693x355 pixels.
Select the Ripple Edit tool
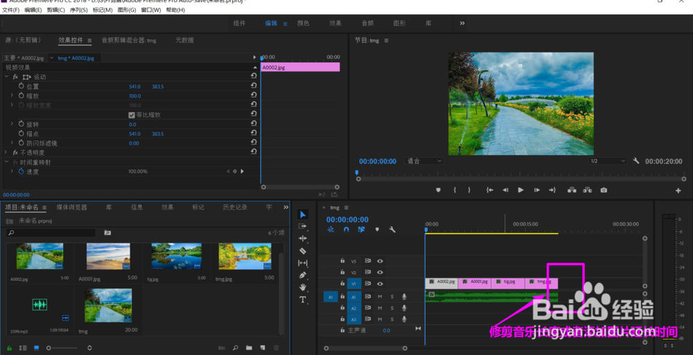click(303, 239)
